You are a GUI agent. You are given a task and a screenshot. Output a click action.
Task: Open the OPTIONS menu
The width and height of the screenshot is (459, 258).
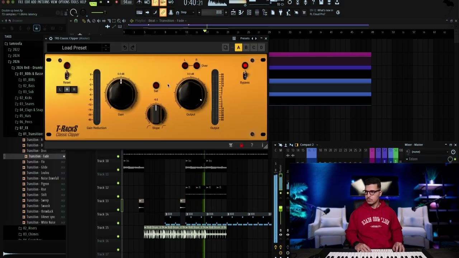pyautogui.click(x=64, y=2)
